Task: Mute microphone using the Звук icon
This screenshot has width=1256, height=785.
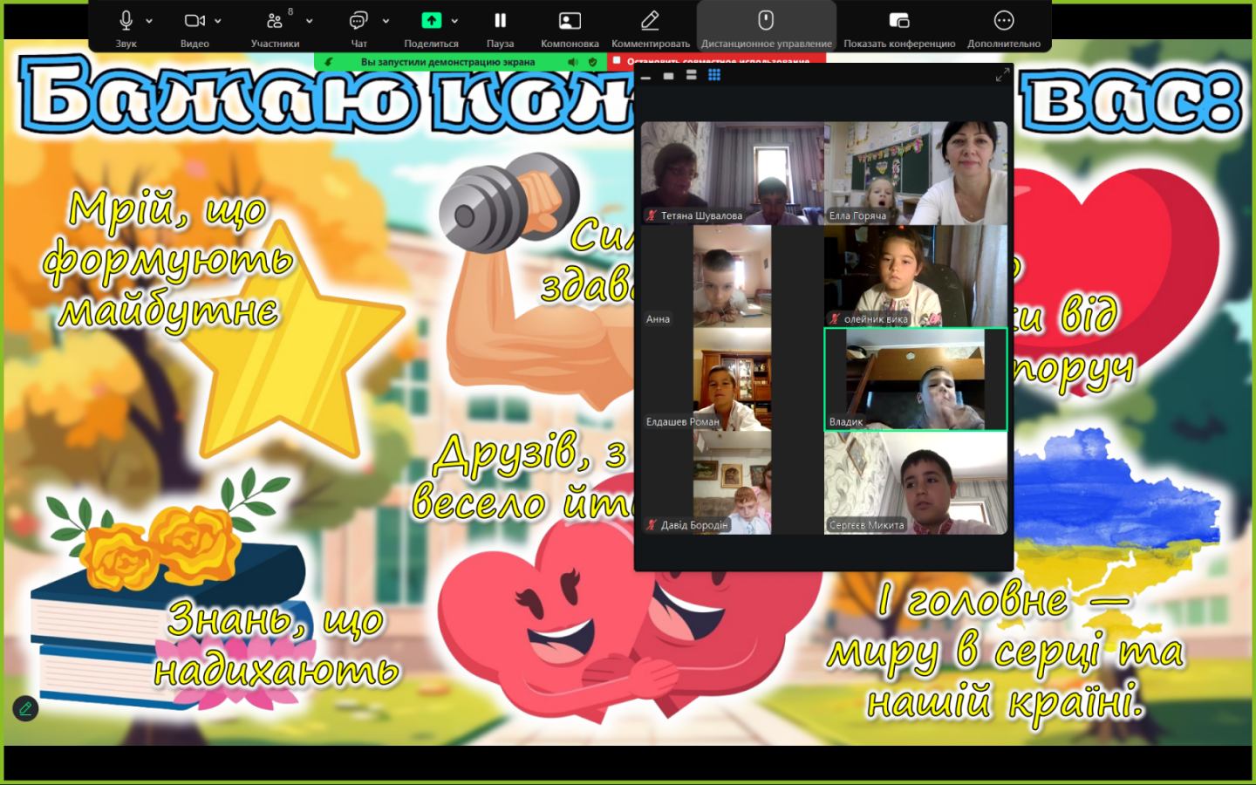Action: 126,21
